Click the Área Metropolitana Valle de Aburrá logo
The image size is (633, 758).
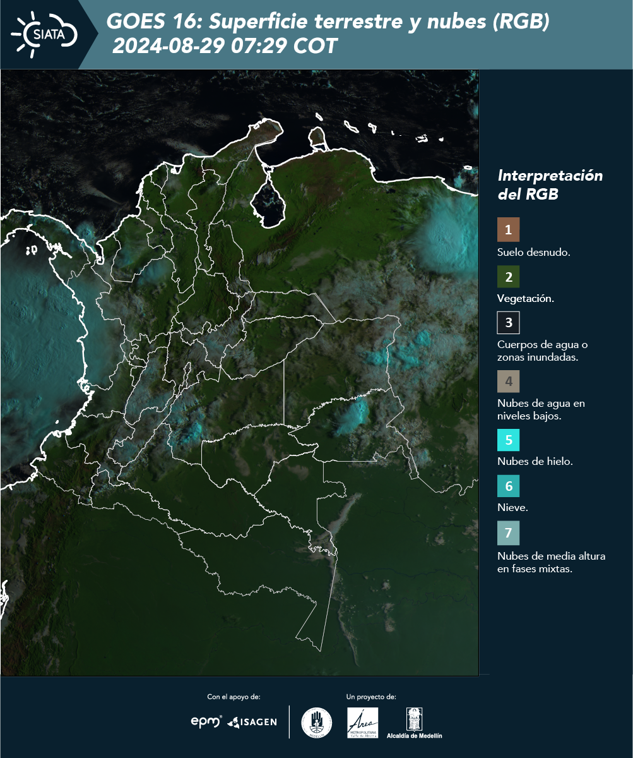click(363, 723)
